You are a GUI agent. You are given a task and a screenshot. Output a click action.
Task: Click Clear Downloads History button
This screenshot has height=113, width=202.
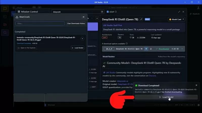pyautogui.click(x=76, y=23)
